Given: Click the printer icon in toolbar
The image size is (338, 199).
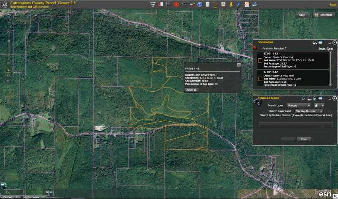Looking at the screenshot, I should (x=254, y=4).
